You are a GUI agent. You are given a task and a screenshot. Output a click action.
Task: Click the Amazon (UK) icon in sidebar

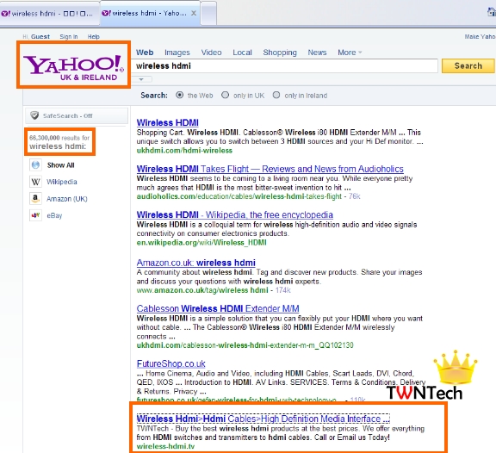coord(36,199)
